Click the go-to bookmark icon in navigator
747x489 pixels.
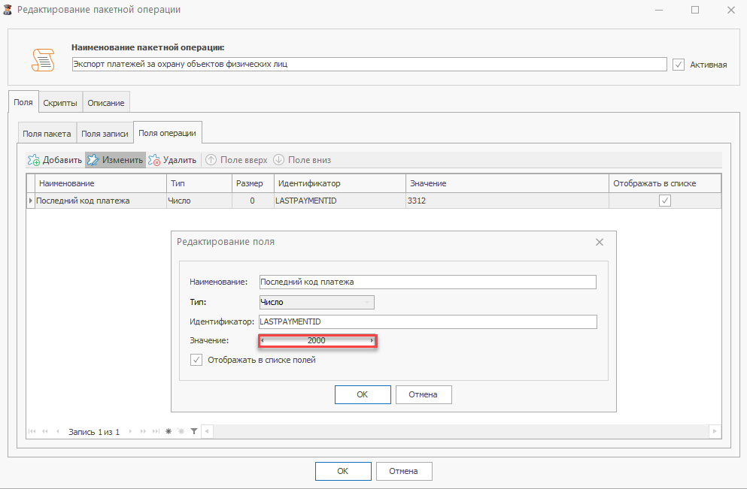181,431
